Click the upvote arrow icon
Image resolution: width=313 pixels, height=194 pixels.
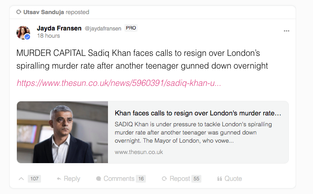[x=21, y=179]
